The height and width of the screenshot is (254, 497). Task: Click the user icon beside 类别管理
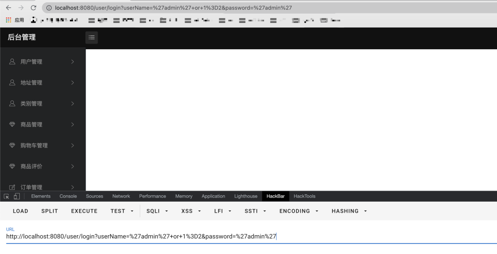tap(12, 103)
